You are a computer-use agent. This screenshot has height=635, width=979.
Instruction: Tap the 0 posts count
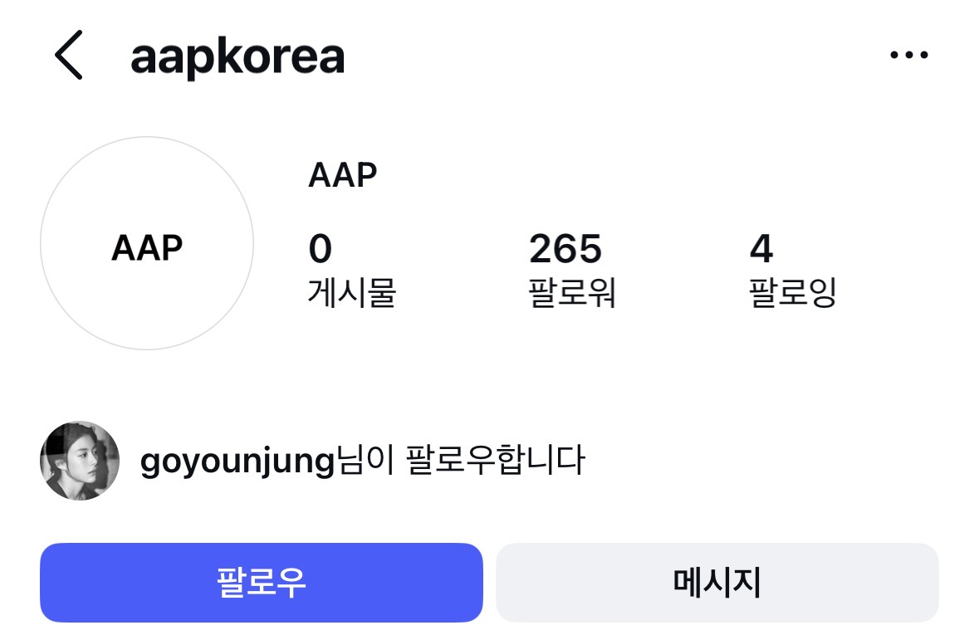(320, 249)
